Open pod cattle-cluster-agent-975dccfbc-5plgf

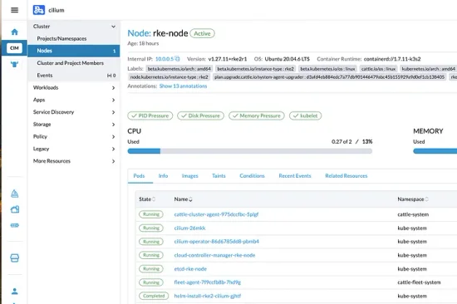coord(216,214)
